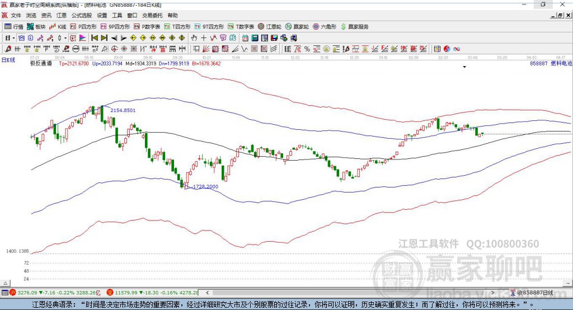Select the hand pan tool
Screen dimensions: 573x310
point(194,37)
